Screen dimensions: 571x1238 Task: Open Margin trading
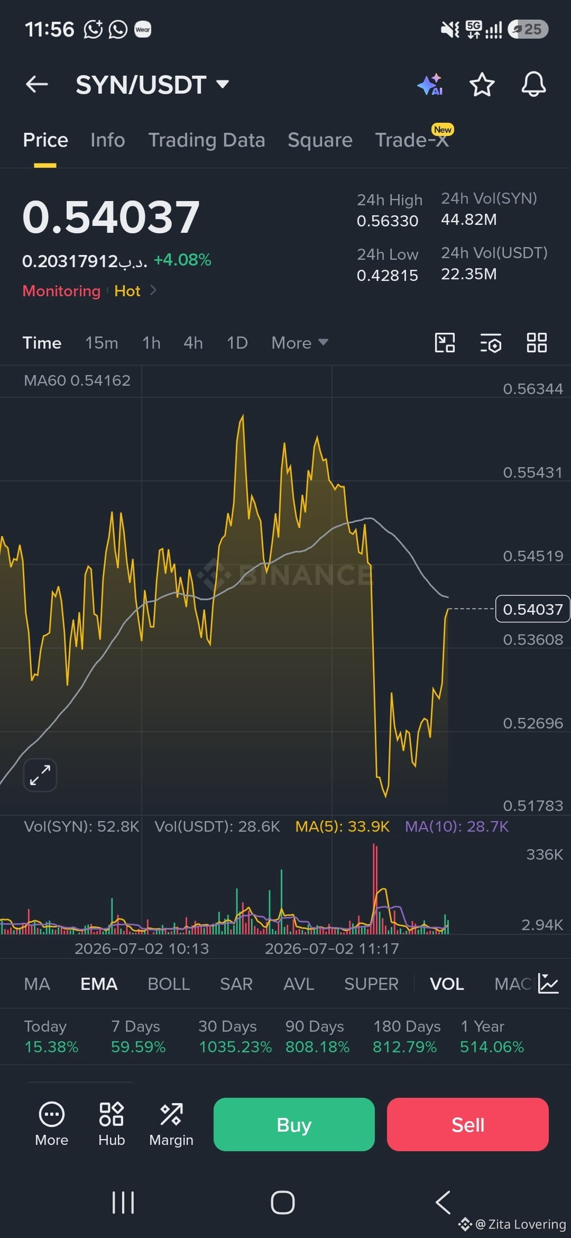[171, 1124]
